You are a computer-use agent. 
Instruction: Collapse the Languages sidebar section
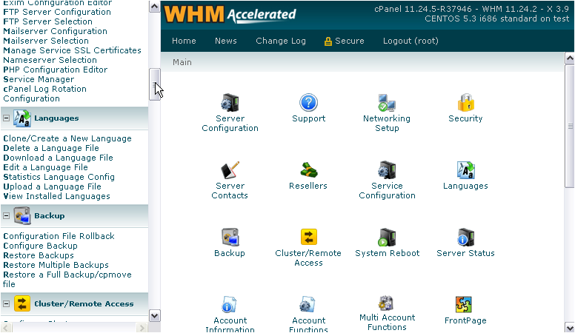(6, 118)
